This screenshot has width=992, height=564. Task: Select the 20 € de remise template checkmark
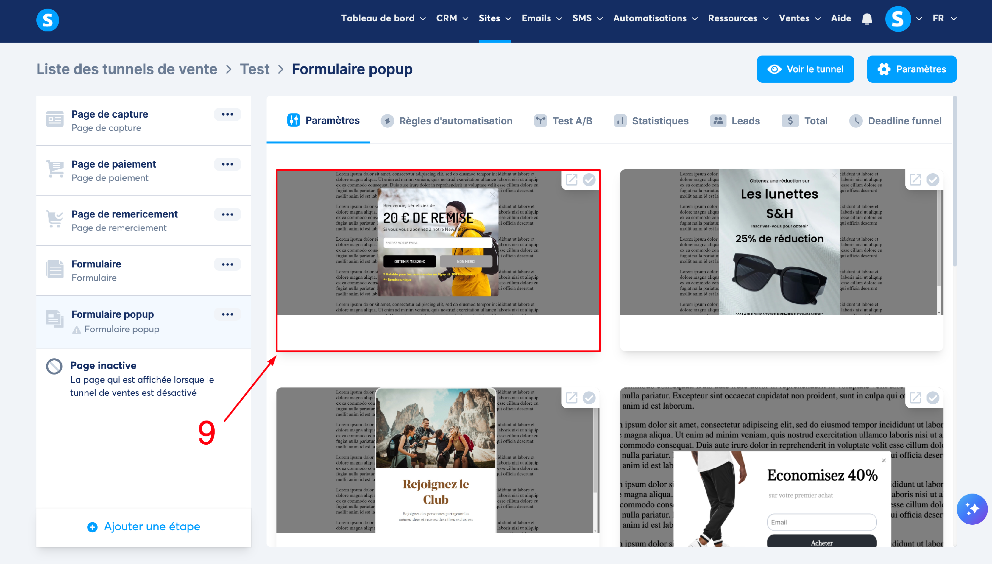(x=589, y=180)
